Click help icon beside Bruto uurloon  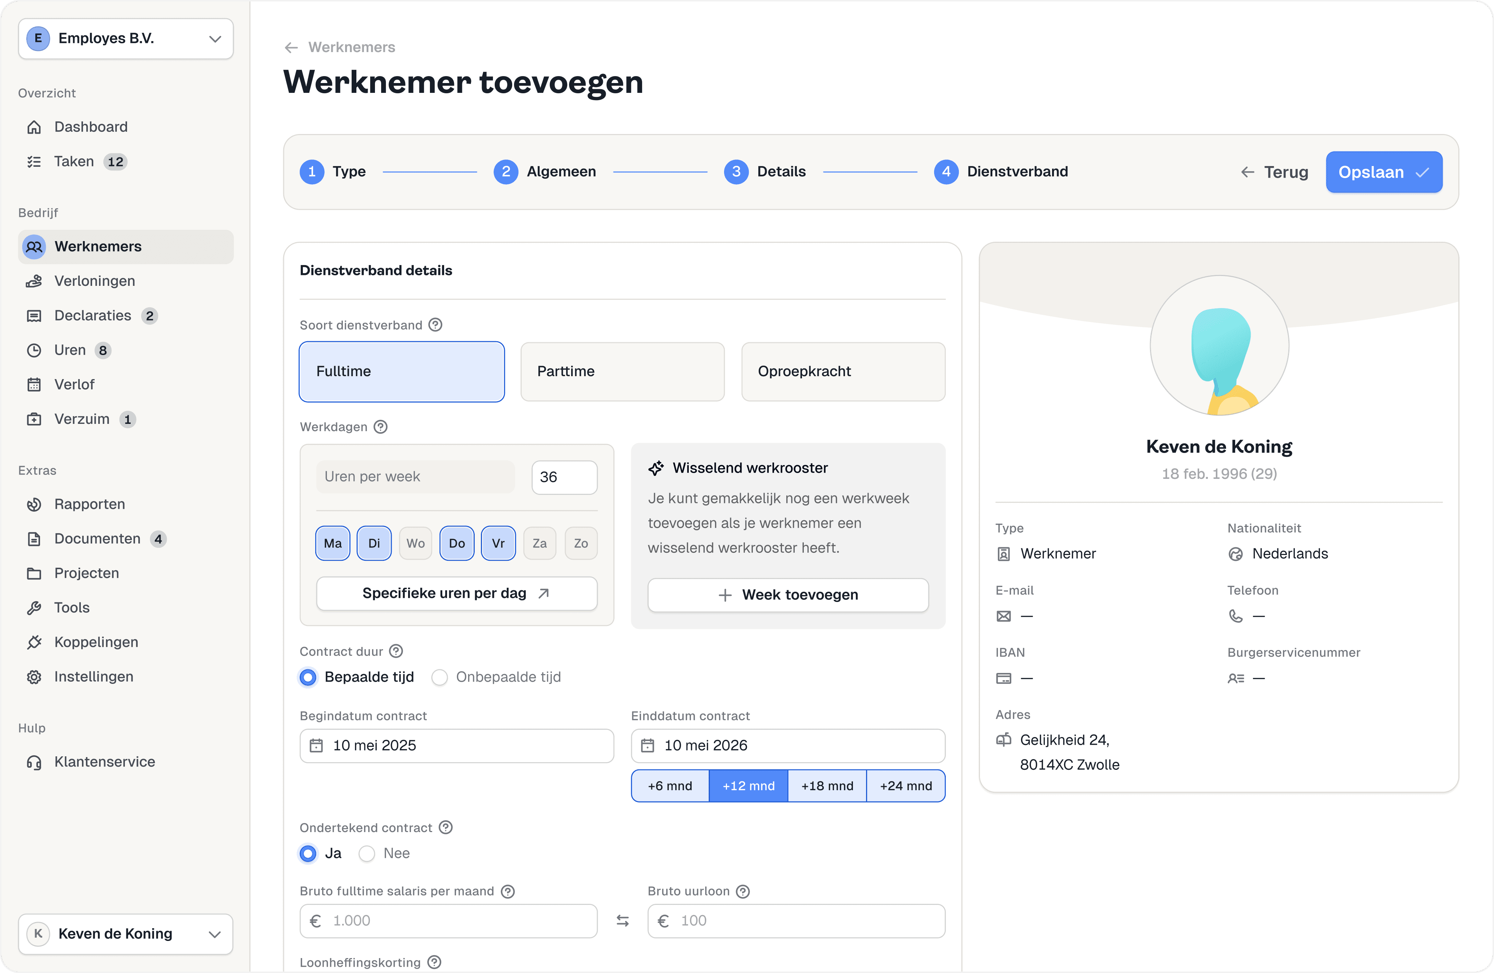pos(743,891)
